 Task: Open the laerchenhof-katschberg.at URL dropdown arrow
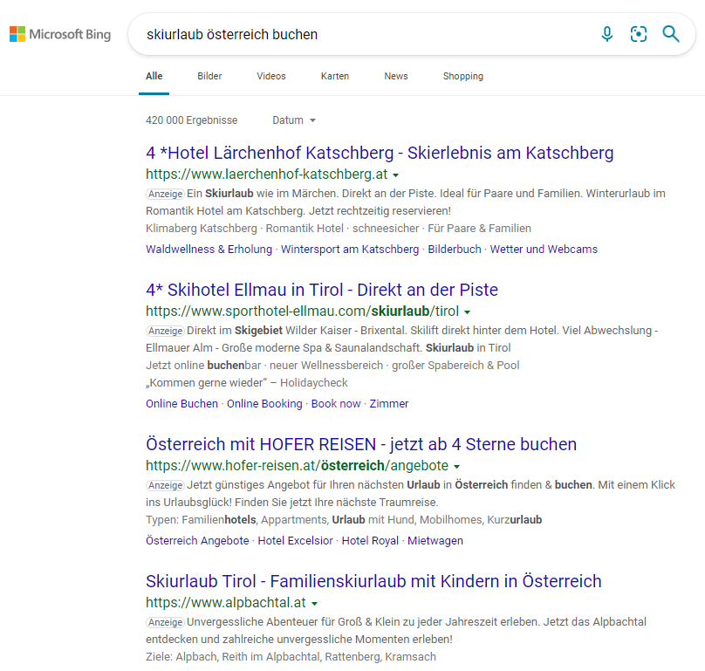click(395, 175)
